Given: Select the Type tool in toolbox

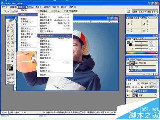Looking at the screenshot, I should point(12,50).
